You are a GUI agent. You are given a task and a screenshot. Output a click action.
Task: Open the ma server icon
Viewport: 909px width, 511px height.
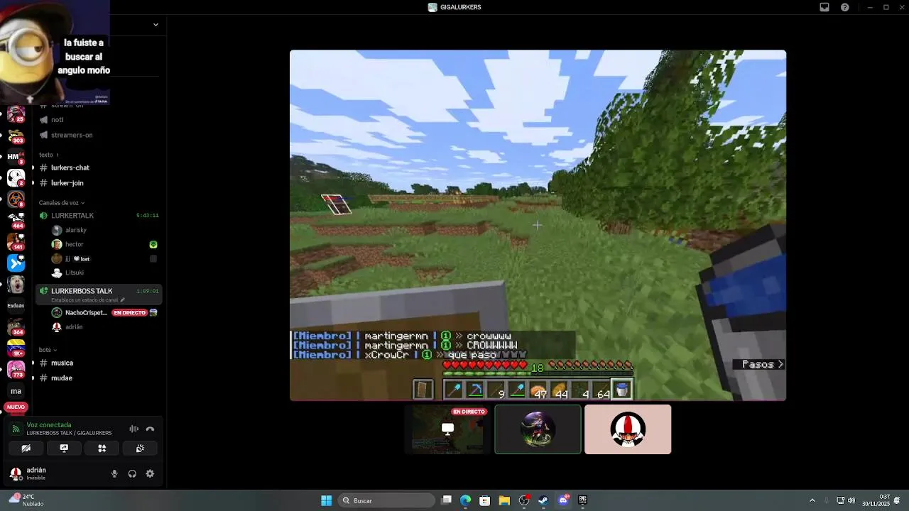tap(16, 391)
